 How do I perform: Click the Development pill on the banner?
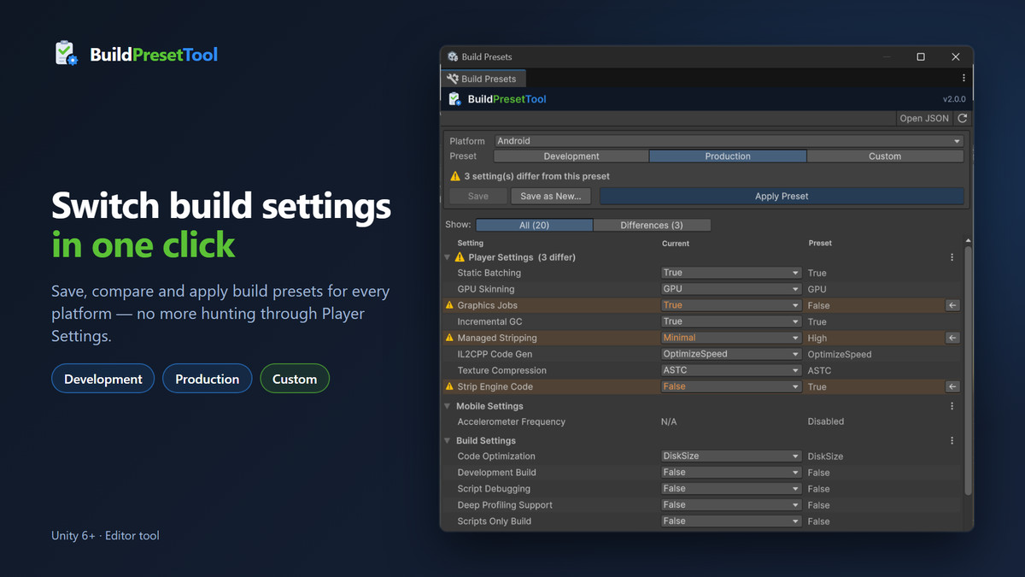click(103, 379)
